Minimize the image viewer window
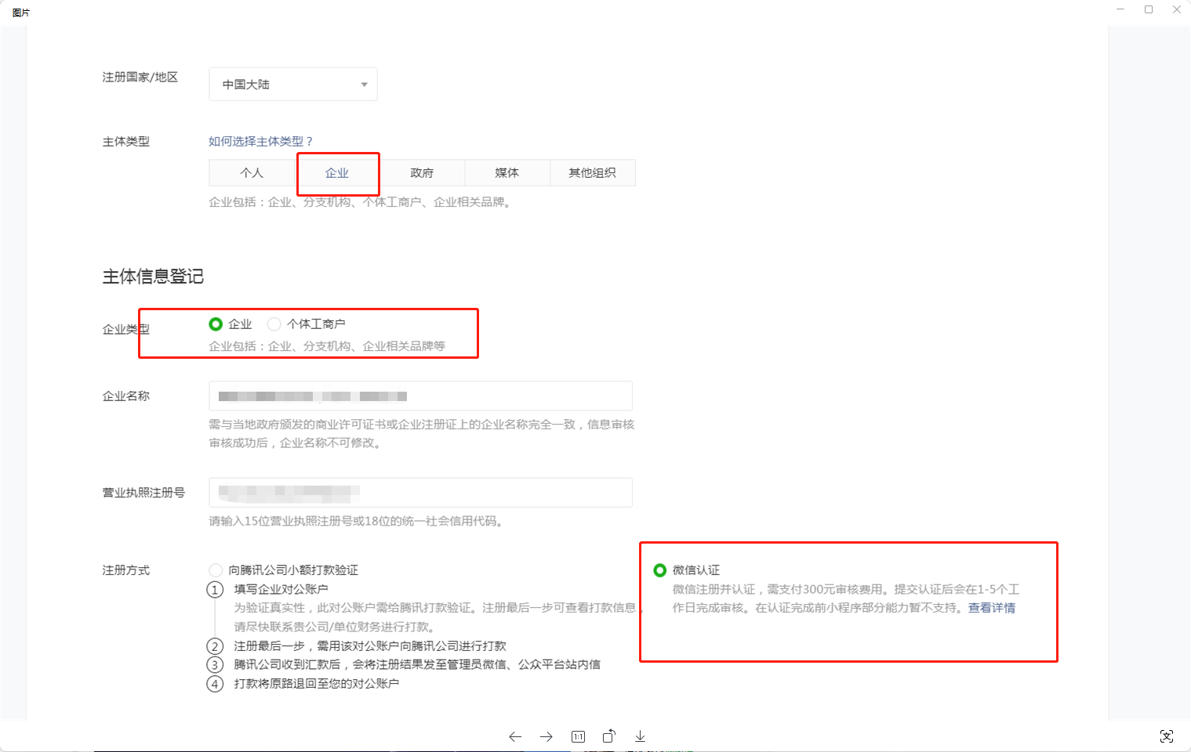 click(x=1120, y=9)
